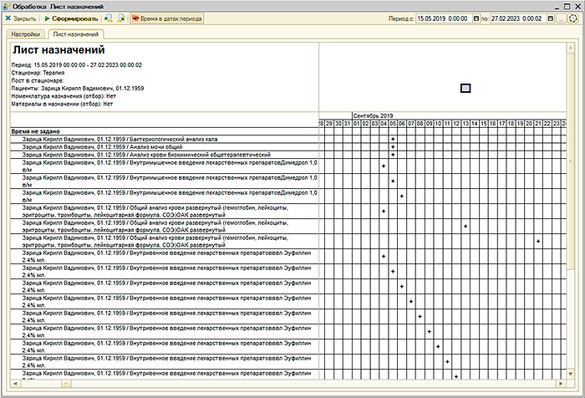This screenshot has height=398, width=585.
Task: Click the period end date field
Action: coord(516,18)
